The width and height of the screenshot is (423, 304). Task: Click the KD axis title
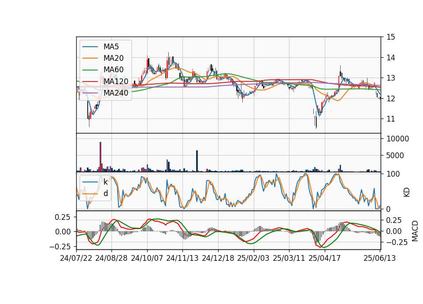407,193
